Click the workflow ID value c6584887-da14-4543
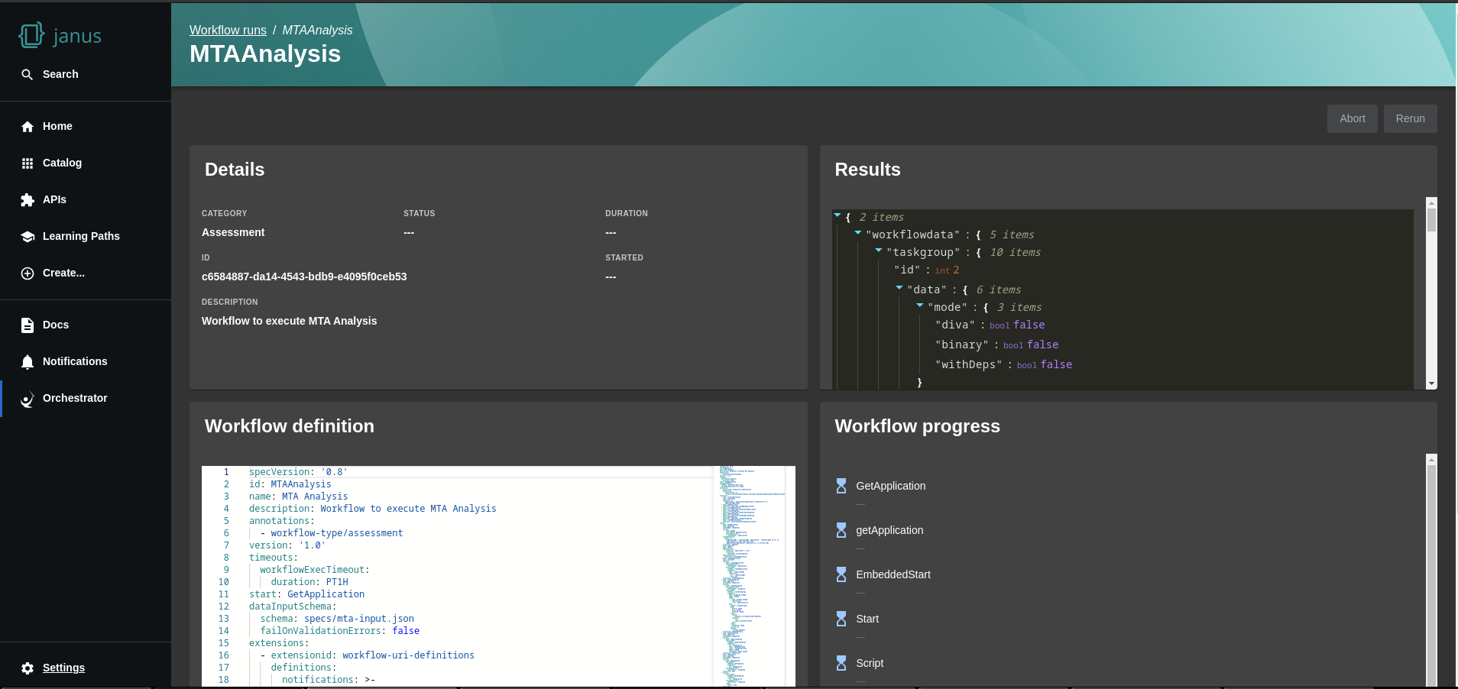 [x=304, y=277]
